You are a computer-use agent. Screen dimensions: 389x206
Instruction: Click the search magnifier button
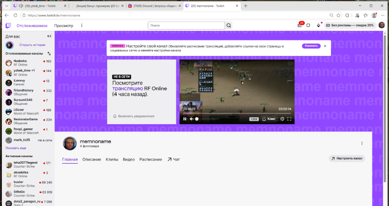tap(229, 26)
